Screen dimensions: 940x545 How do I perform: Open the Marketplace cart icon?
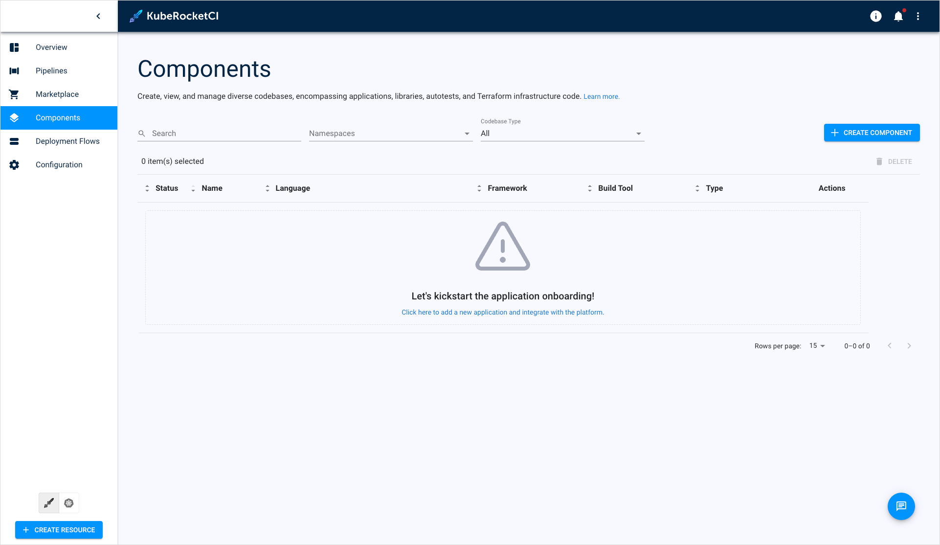click(x=14, y=94)
